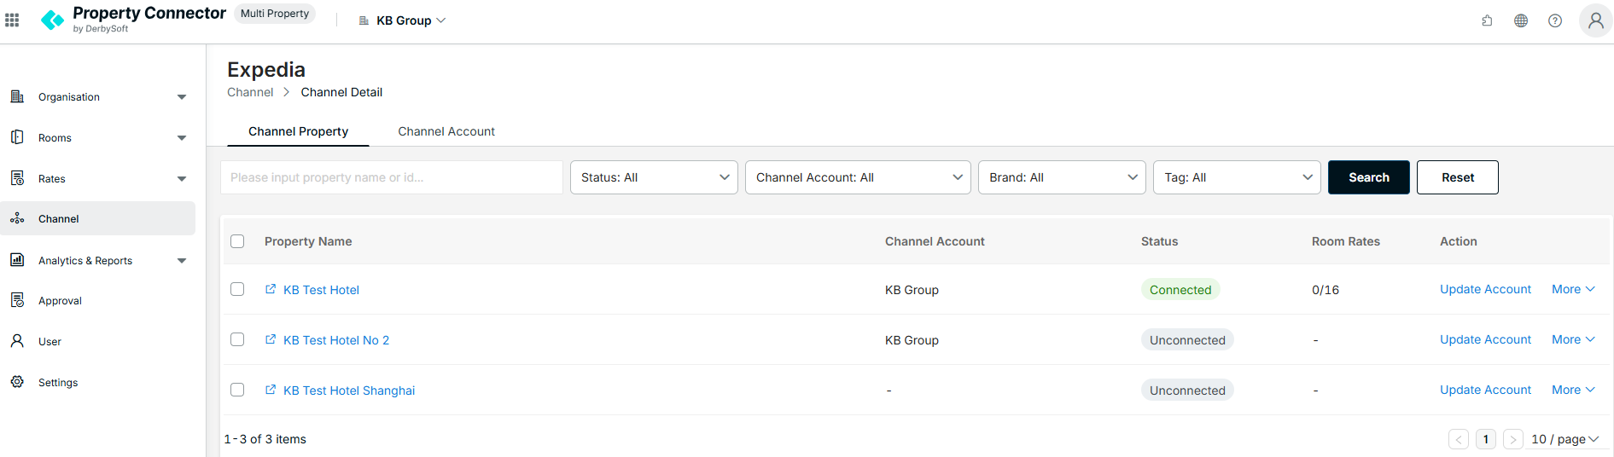Click the Reset button

point(1458,177)
